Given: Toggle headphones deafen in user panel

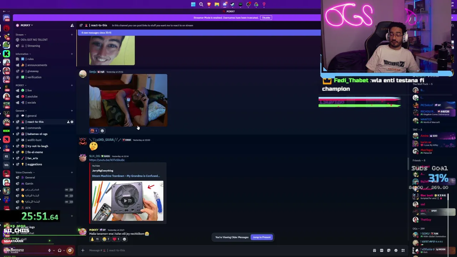Looking at the screenshot, I should tap(60, 250).
